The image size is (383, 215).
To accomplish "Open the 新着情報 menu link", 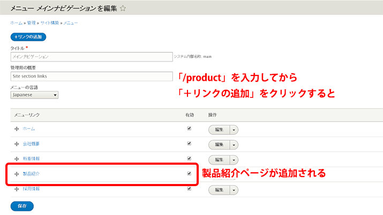I will [x=31, y=159].
